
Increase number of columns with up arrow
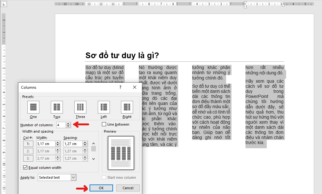[68, 123]
